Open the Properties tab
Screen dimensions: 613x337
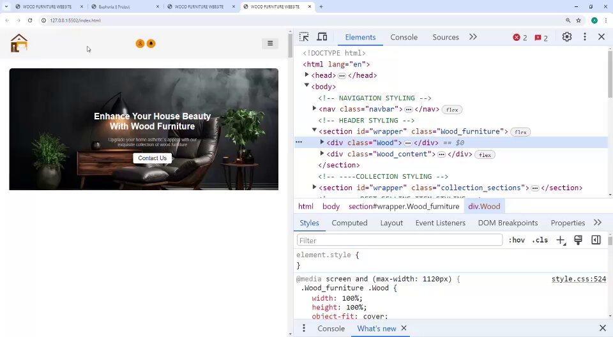(x=568, y=223)
